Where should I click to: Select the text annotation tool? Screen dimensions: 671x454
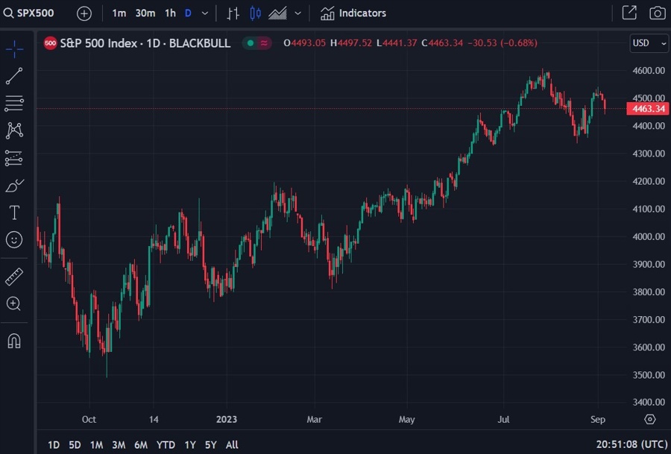click(x=14, y=212)
